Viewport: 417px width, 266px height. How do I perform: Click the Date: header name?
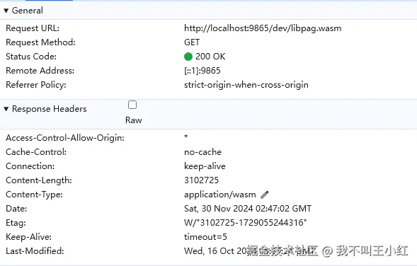click(x=16, y=209)
